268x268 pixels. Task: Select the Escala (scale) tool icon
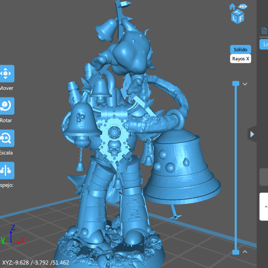[x=6, y=138]
